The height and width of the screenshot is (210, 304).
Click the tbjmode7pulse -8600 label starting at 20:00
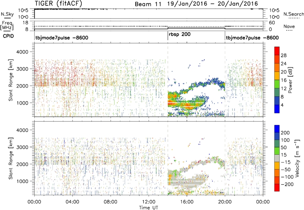tap(252, 38)
